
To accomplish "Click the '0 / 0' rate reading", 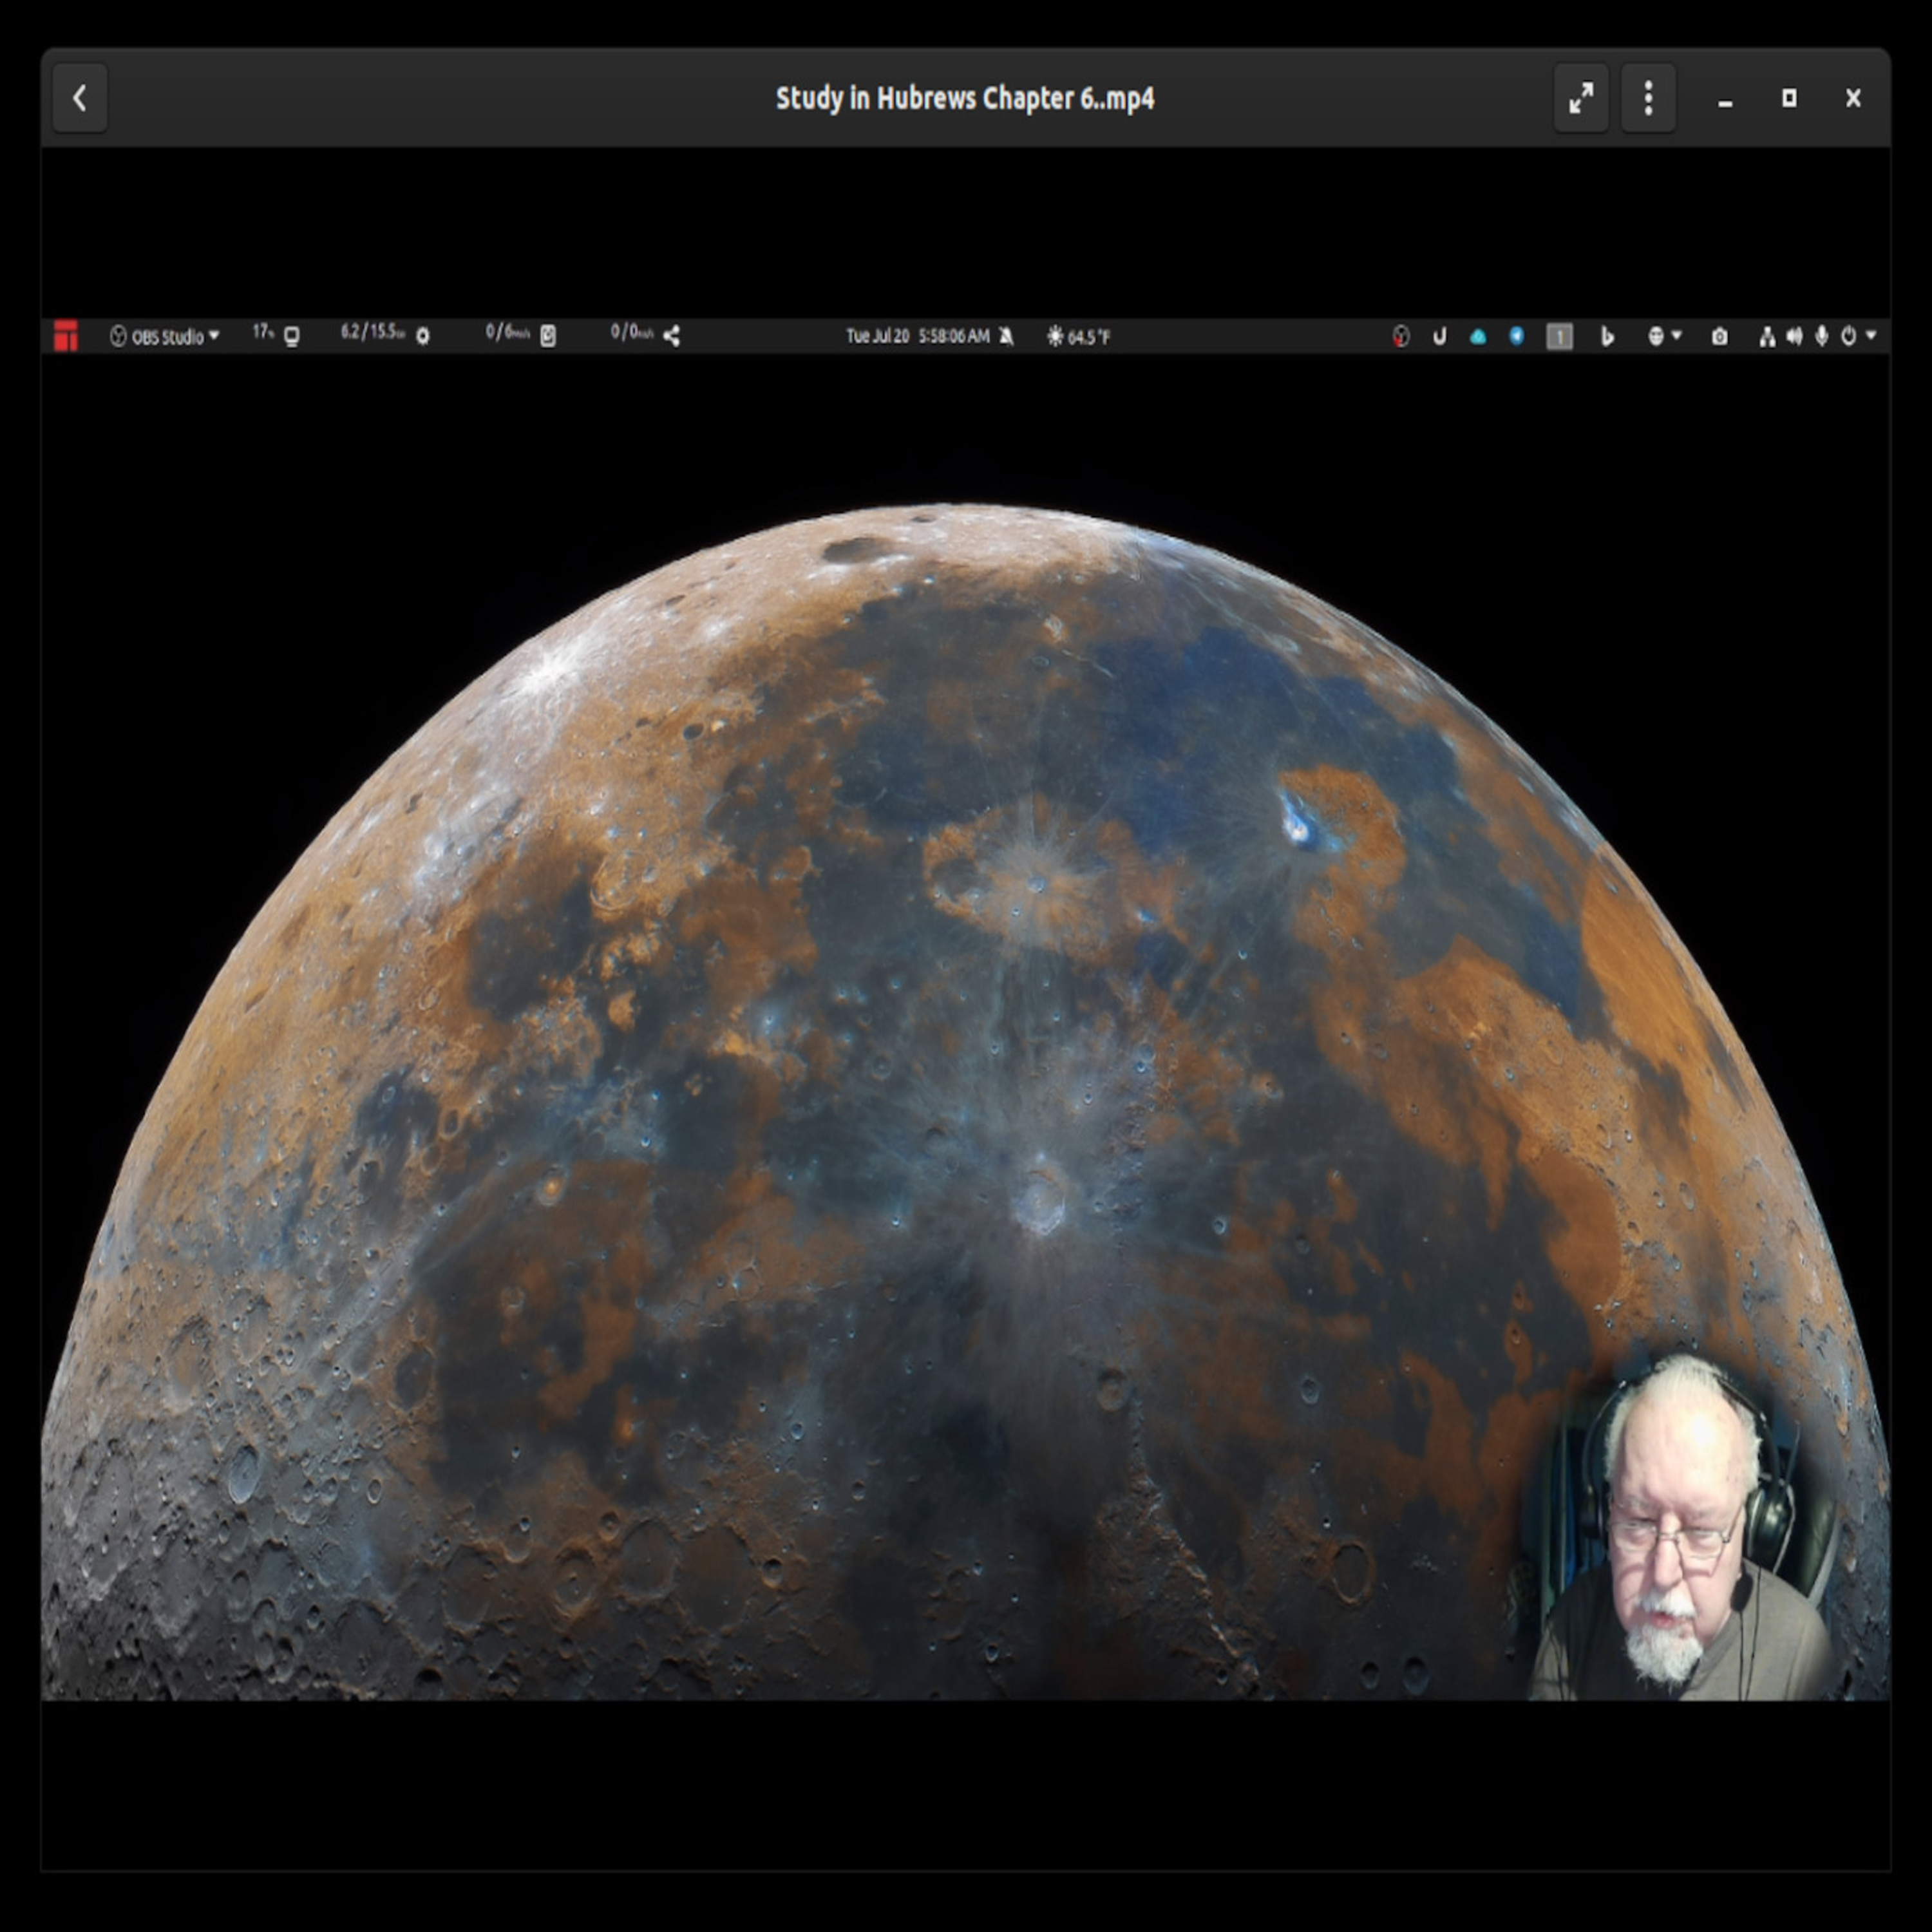I will 632,332.
